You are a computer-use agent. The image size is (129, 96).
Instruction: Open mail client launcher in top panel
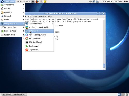click(41, 2)
